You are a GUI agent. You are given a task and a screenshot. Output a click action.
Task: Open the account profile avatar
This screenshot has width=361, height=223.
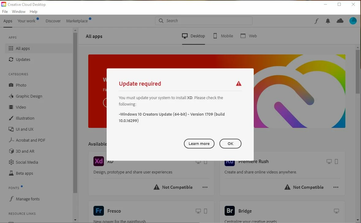353,21
